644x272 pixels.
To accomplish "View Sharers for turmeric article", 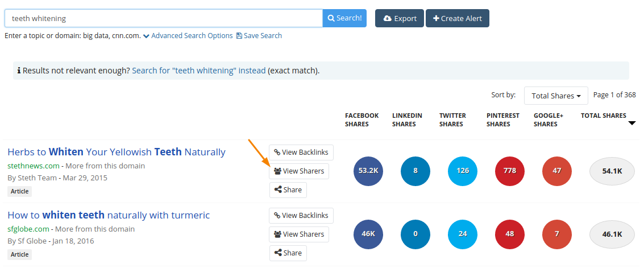I will tap(299, 234).
